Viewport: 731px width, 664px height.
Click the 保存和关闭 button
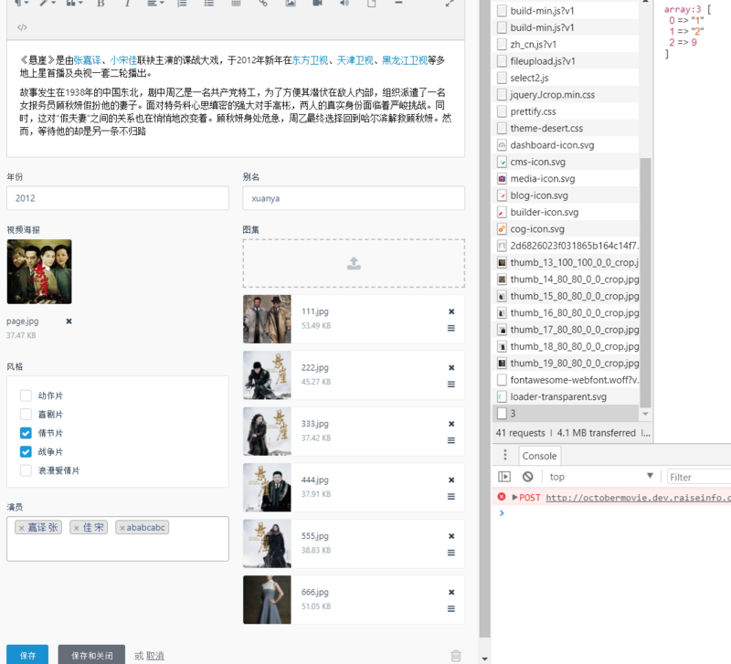91,655
